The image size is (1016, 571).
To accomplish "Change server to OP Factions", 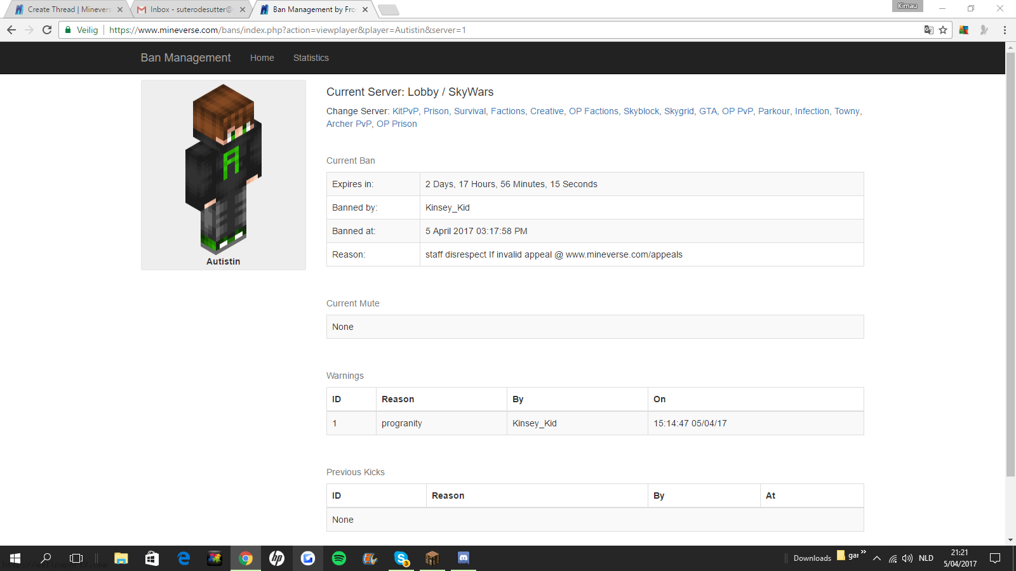I will 594,111.
